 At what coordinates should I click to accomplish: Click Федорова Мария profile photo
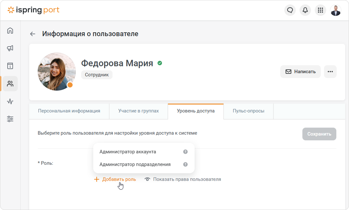pos(57,72)
